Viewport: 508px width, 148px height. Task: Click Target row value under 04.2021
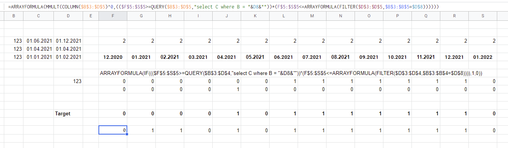pyautogui.click(x=227, y=114)
